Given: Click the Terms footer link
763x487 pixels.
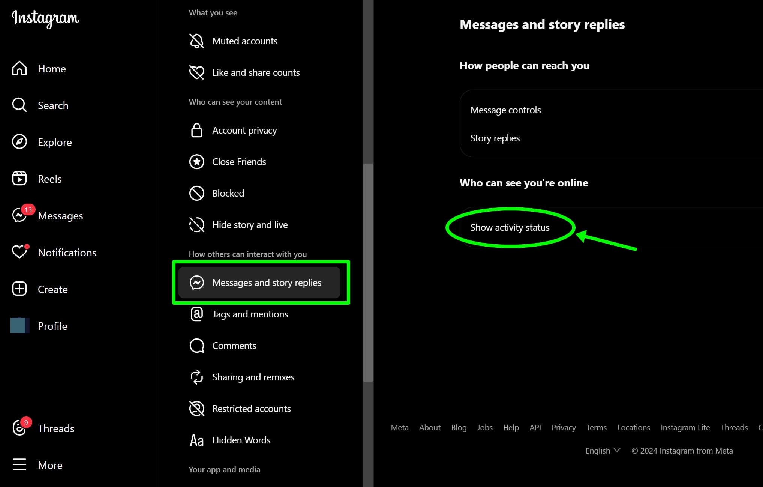Looking at the screenshot, I should 596,428.
